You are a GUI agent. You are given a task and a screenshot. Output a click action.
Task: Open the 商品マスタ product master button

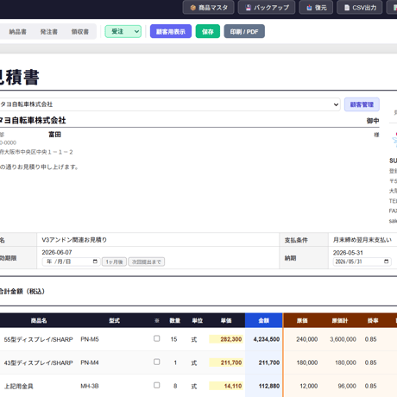208,8
